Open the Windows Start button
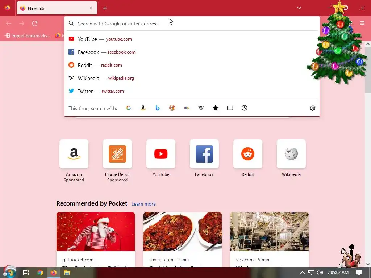Screen dimensions: 371x278 [x=9, y=272]
